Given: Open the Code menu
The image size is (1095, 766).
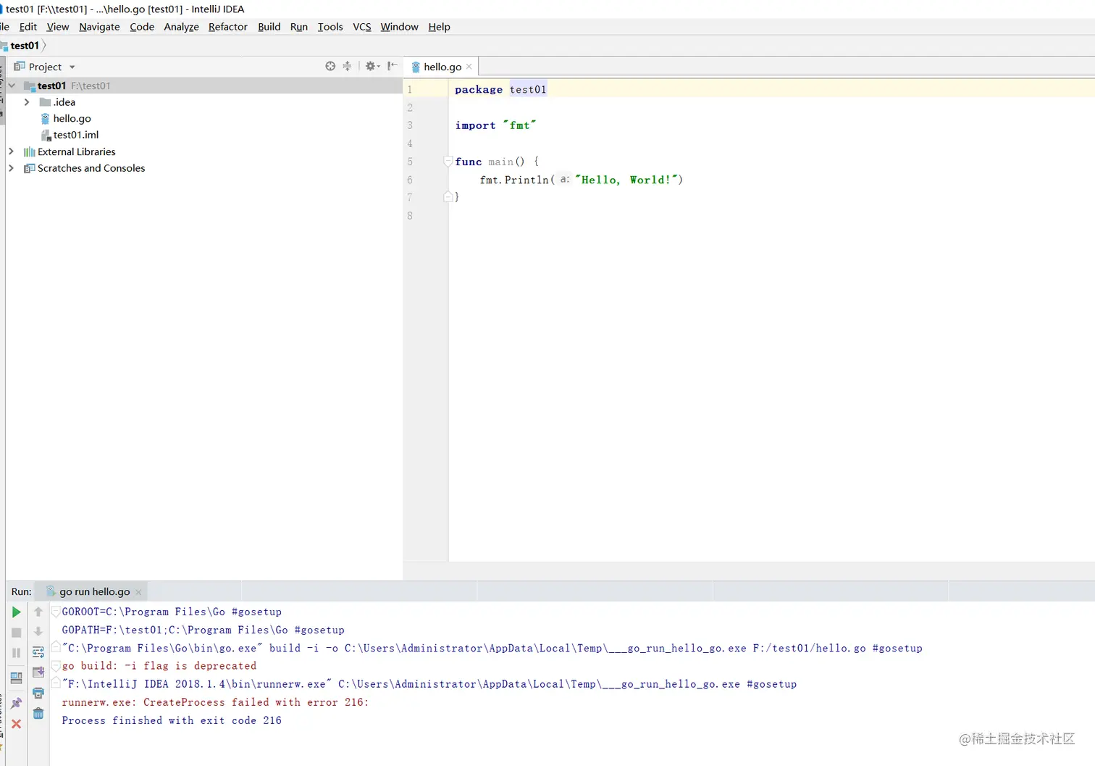Looking at the screenshot, I should click(x=142, y=27).
